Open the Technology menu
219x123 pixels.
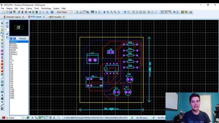tap(46, 8)
